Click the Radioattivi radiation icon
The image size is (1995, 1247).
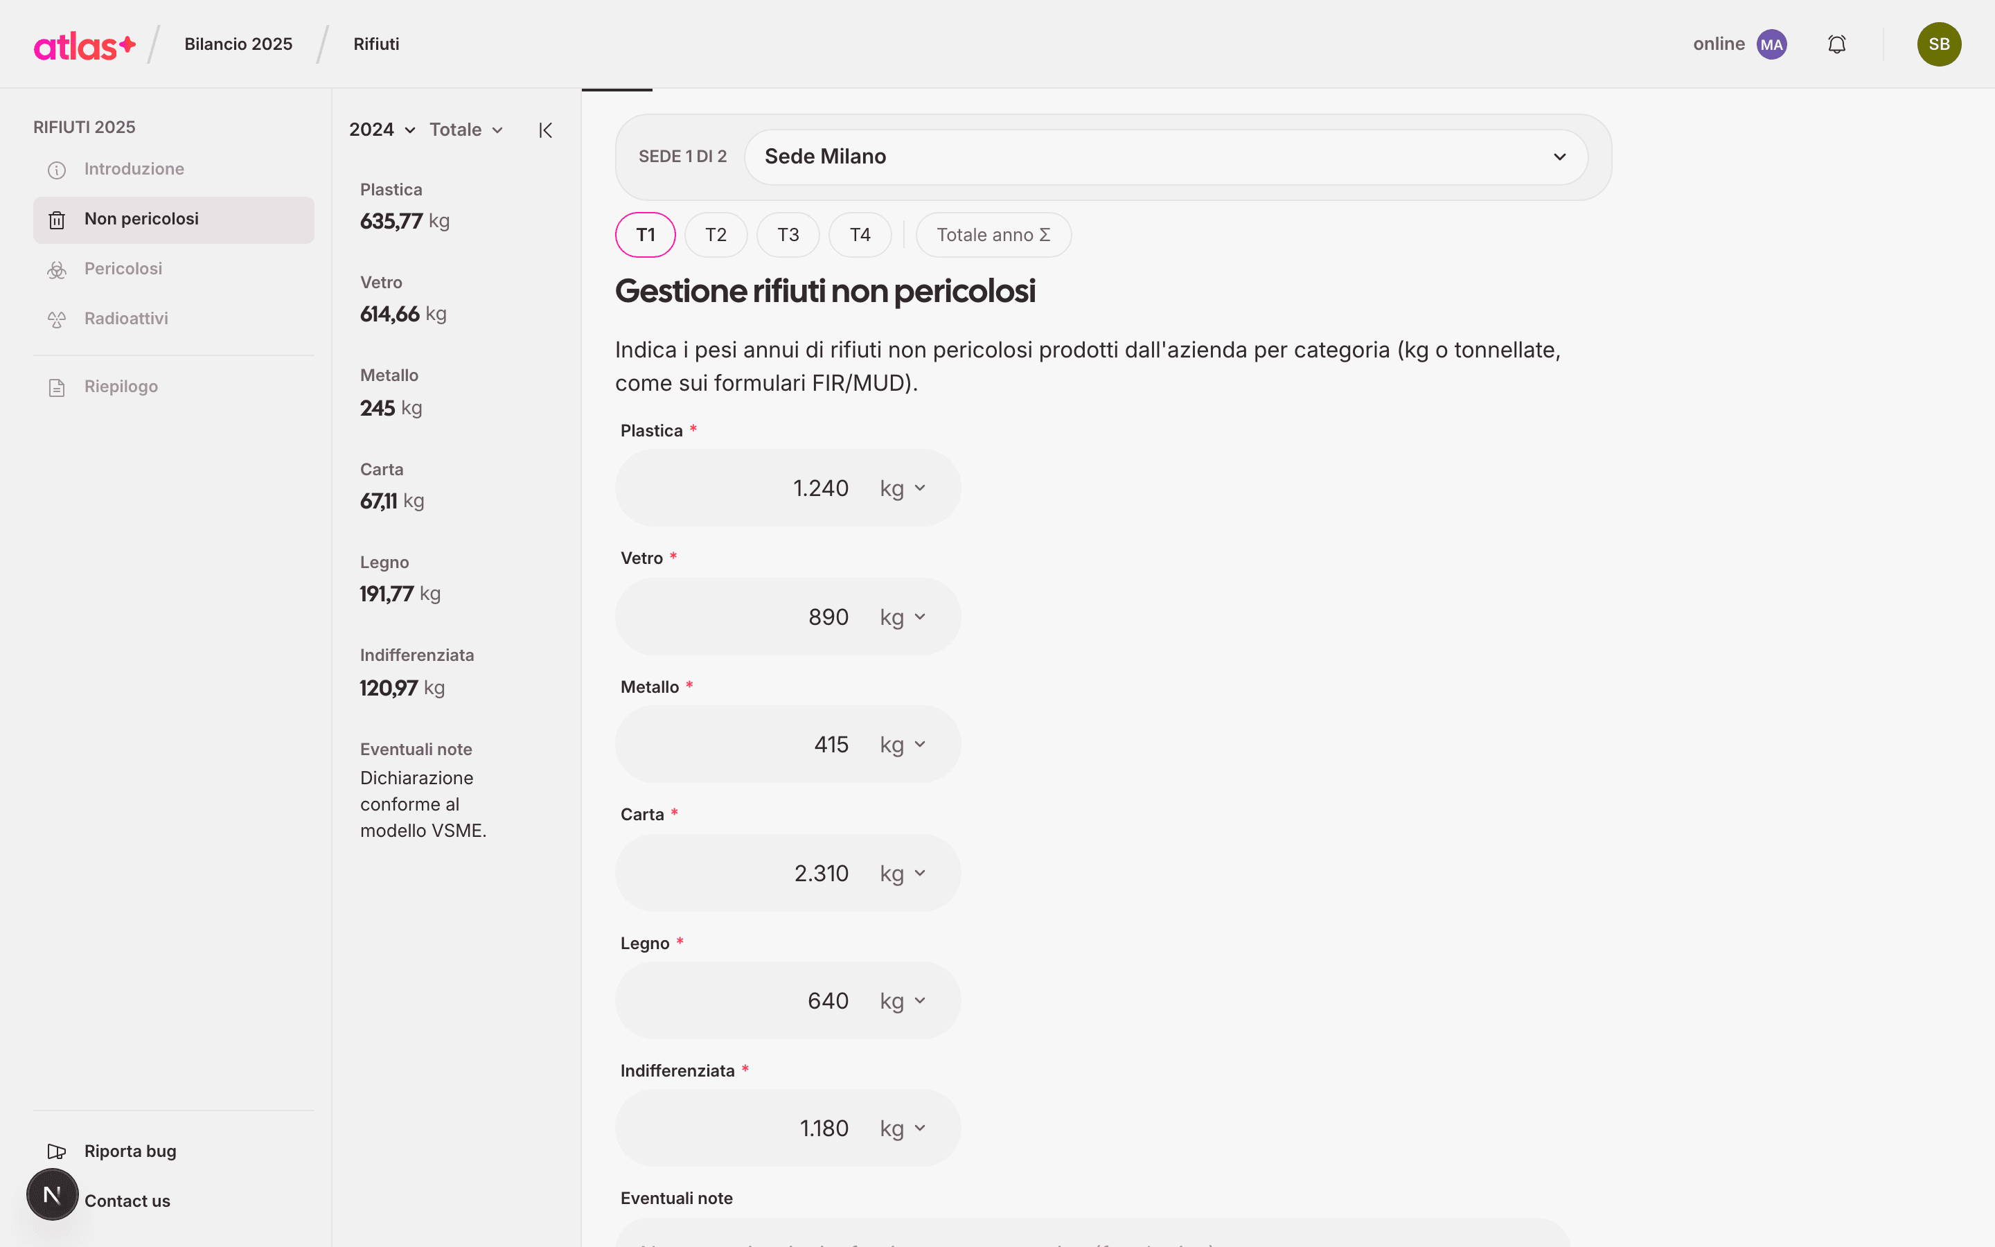[57, 319]
